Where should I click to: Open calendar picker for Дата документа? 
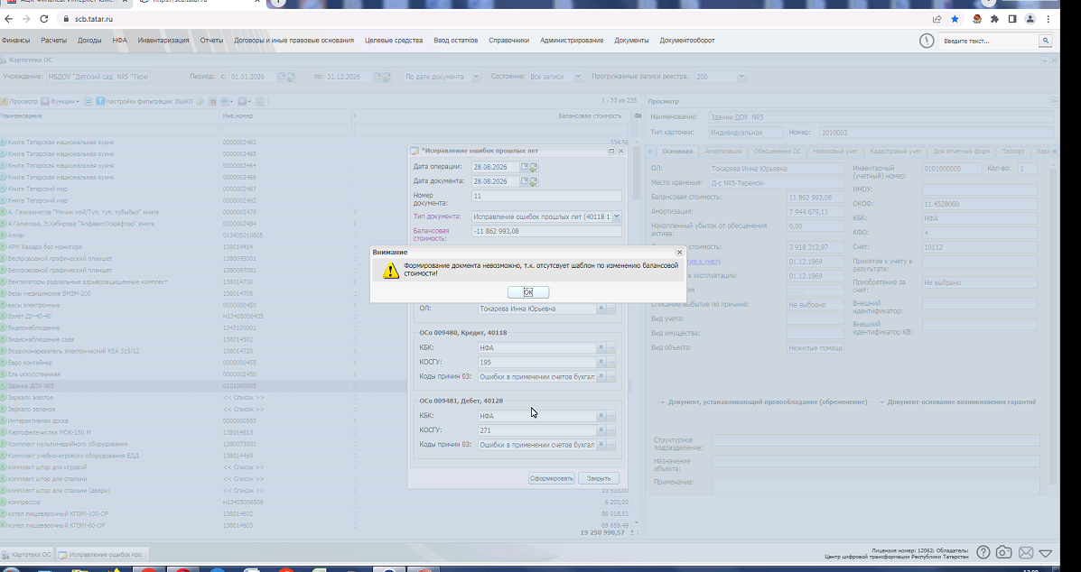coord(525,181)
